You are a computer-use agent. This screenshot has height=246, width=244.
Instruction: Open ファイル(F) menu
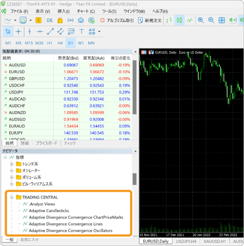click(x=19, y=11)
